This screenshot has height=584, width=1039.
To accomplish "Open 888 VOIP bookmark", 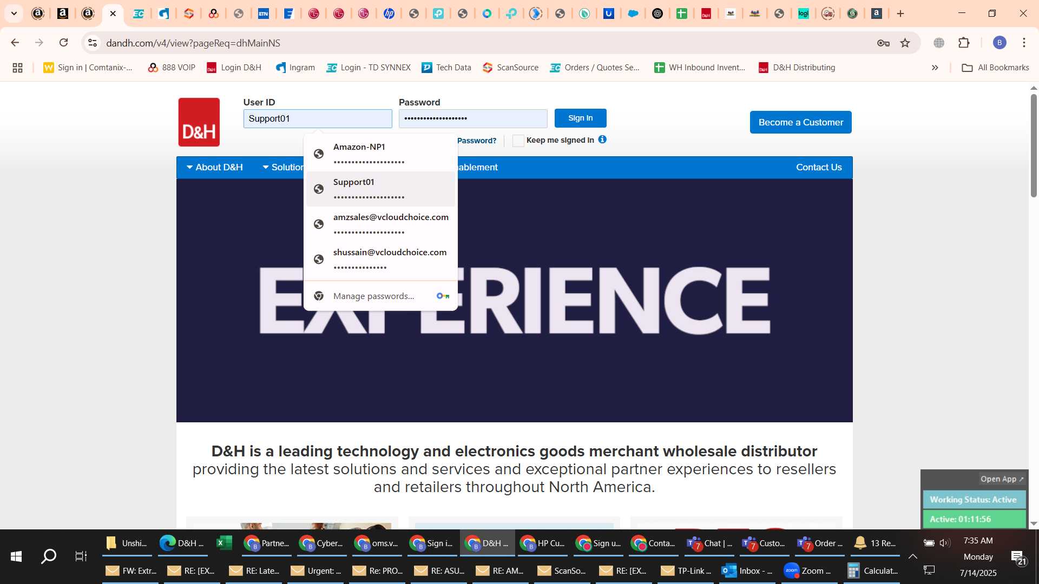I will point(171,68).
